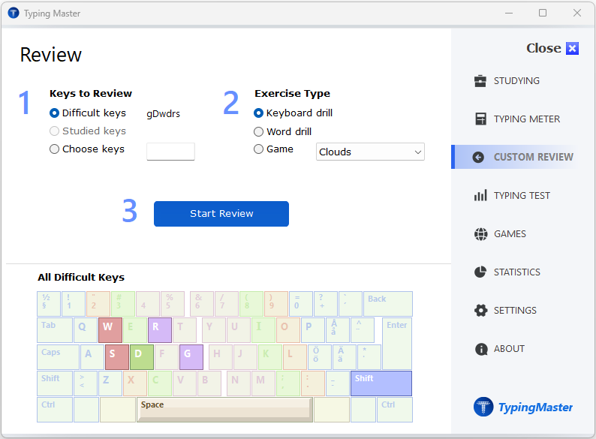596x439 pixels.
Task: Click the Z key on keyboard diagram
Action: (x=110, y=383)
